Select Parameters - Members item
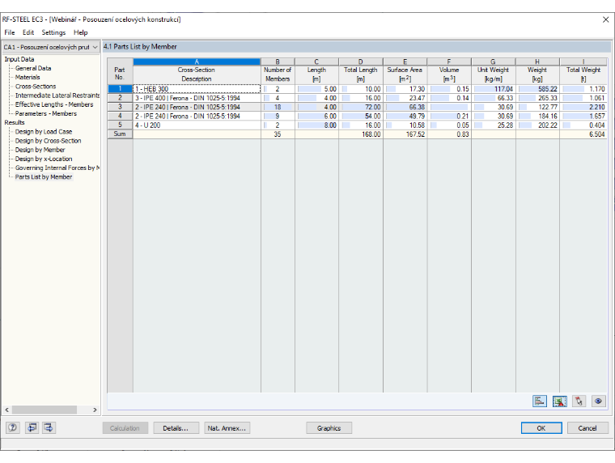 46,113
